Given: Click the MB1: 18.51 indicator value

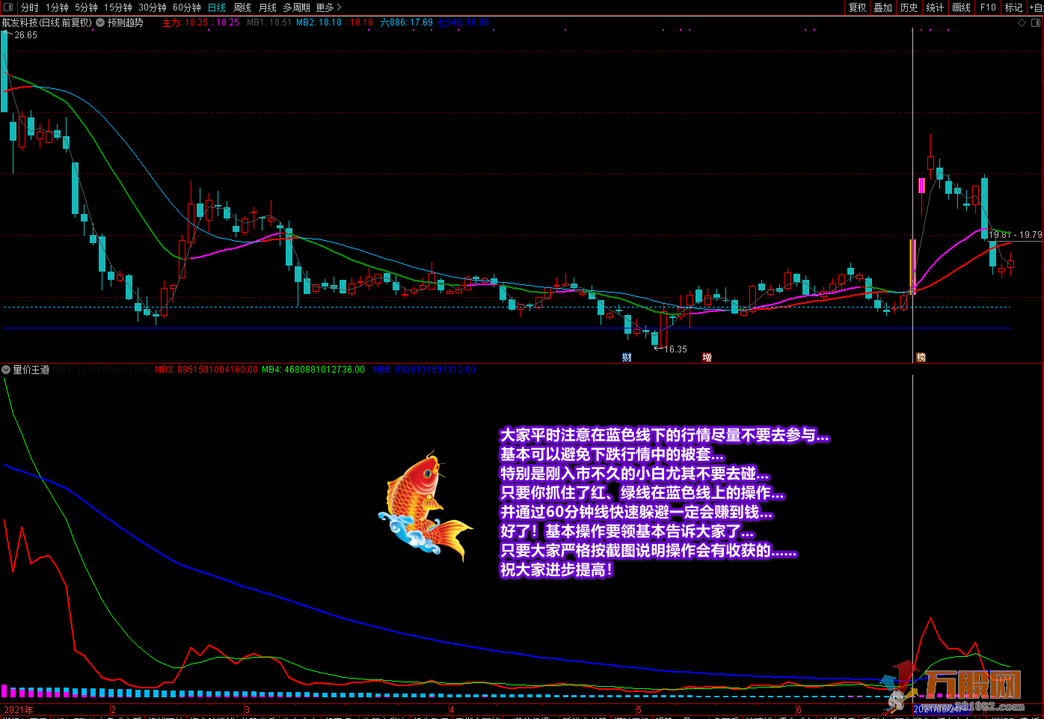Looking at the screenshot, I should pos(269,23).
